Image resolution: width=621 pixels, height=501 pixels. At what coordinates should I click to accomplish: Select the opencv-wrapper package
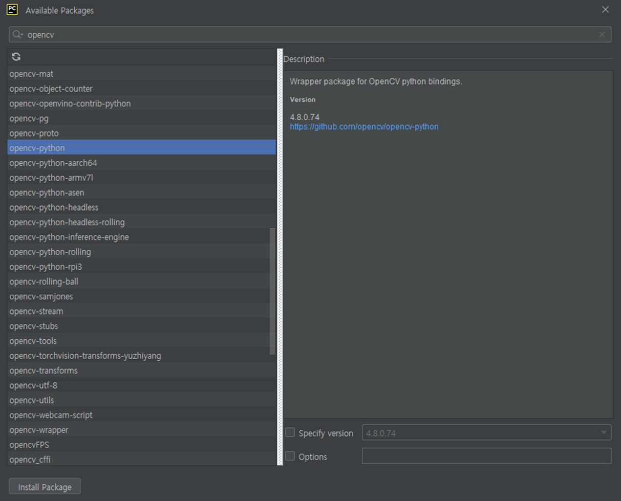pos(142,430)
